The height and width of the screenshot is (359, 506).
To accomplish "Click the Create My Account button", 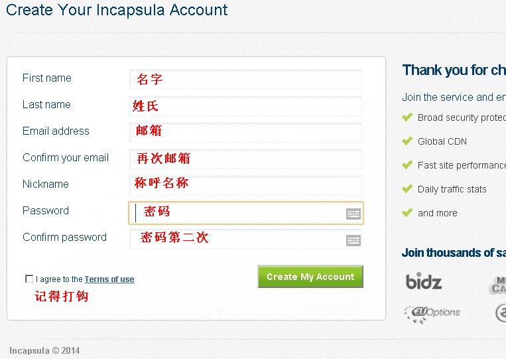I will click(310, 277).
